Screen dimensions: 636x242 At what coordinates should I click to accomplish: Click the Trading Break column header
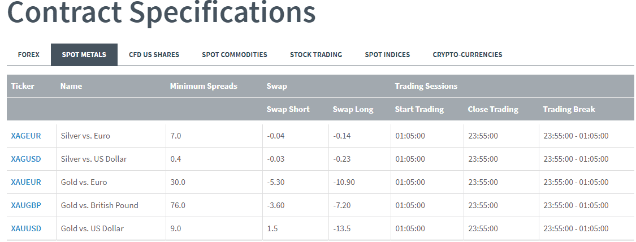(569, 110)
